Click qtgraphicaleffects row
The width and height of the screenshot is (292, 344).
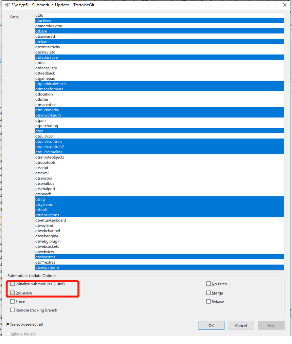click(159, 84)
